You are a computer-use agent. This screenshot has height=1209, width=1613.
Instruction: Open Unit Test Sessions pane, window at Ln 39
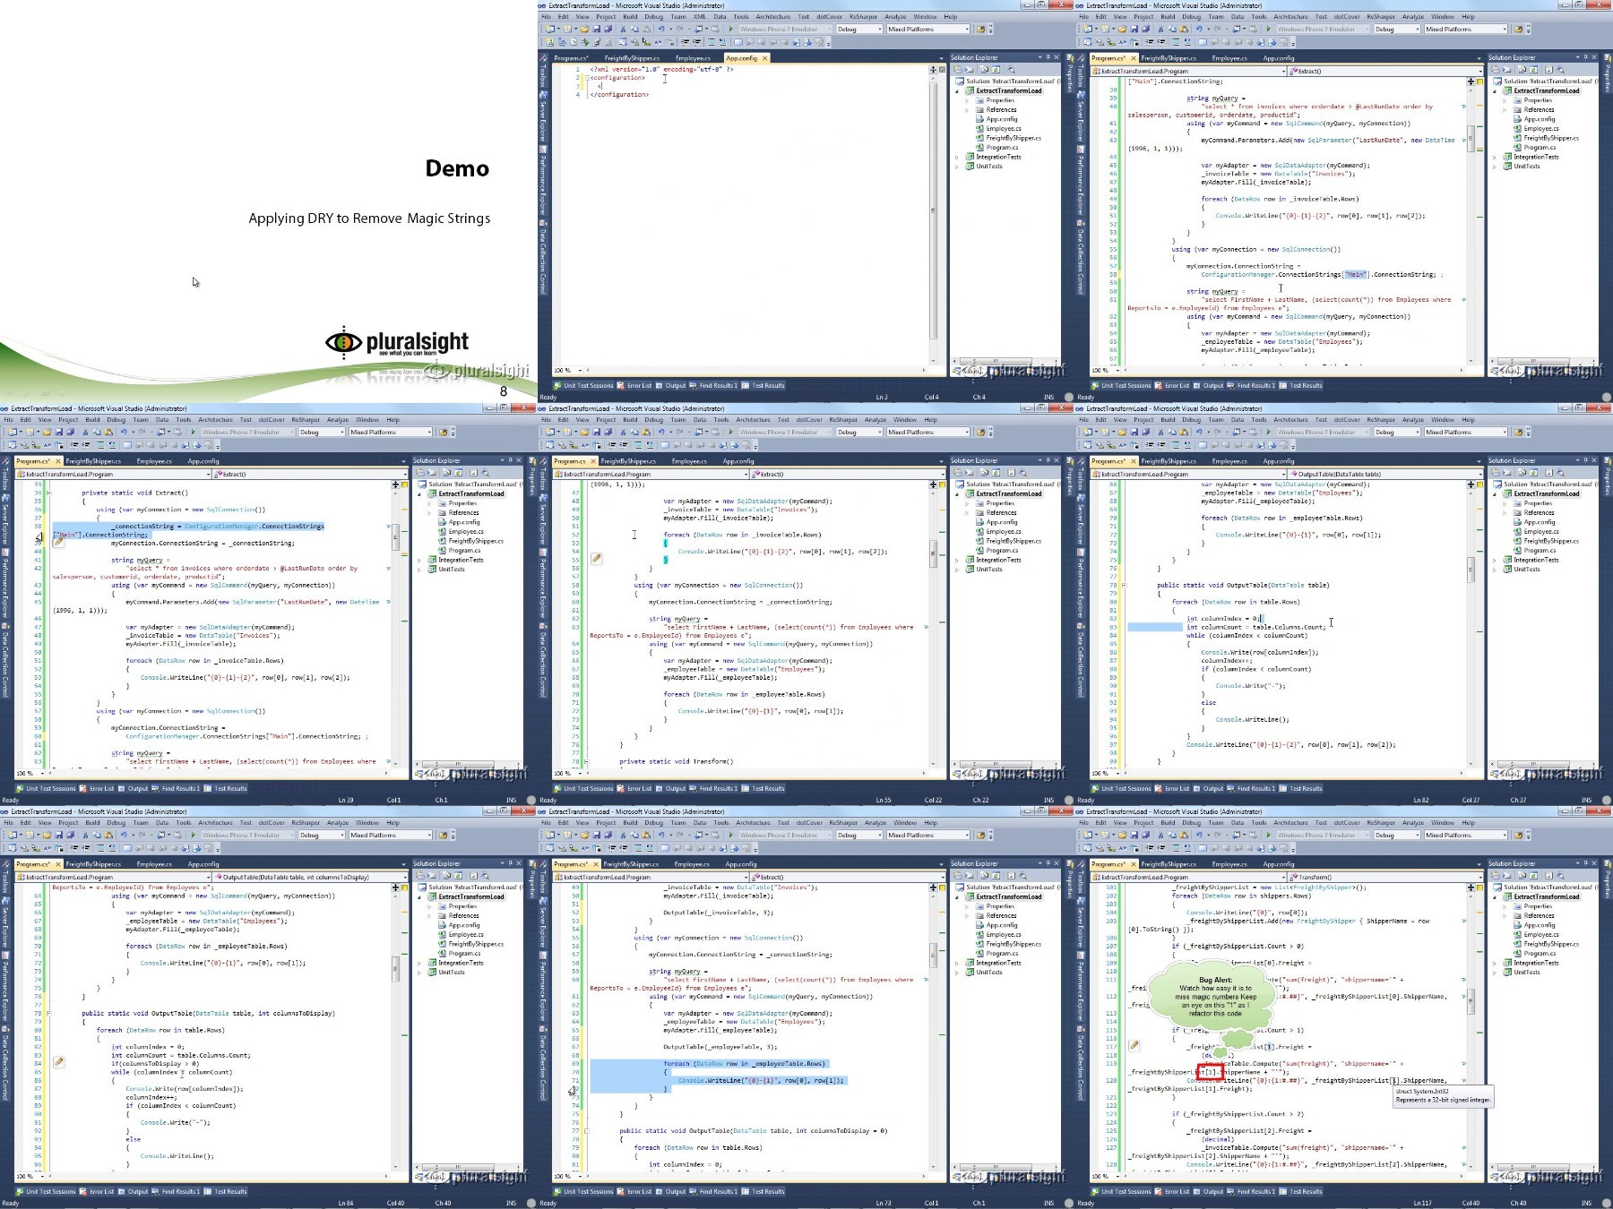(x=46, y=789)
